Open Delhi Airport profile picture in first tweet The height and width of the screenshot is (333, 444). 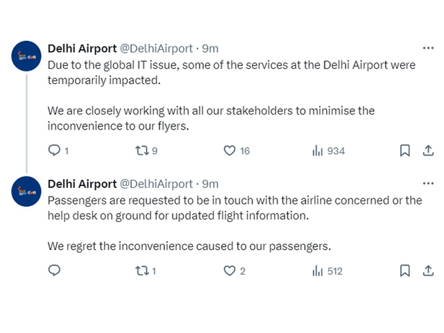[x=26, y=56]
